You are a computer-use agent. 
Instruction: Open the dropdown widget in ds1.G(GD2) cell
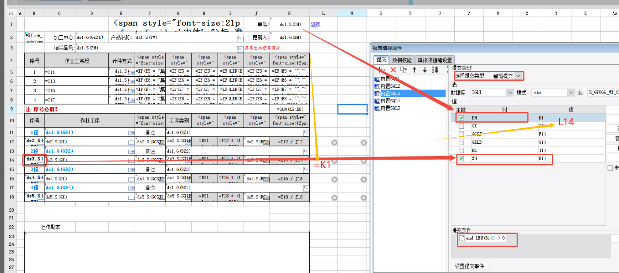131,151
